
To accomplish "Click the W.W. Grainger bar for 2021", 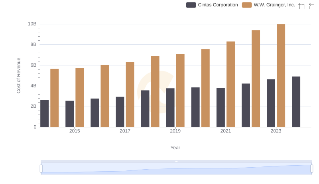I will point(230,84).
